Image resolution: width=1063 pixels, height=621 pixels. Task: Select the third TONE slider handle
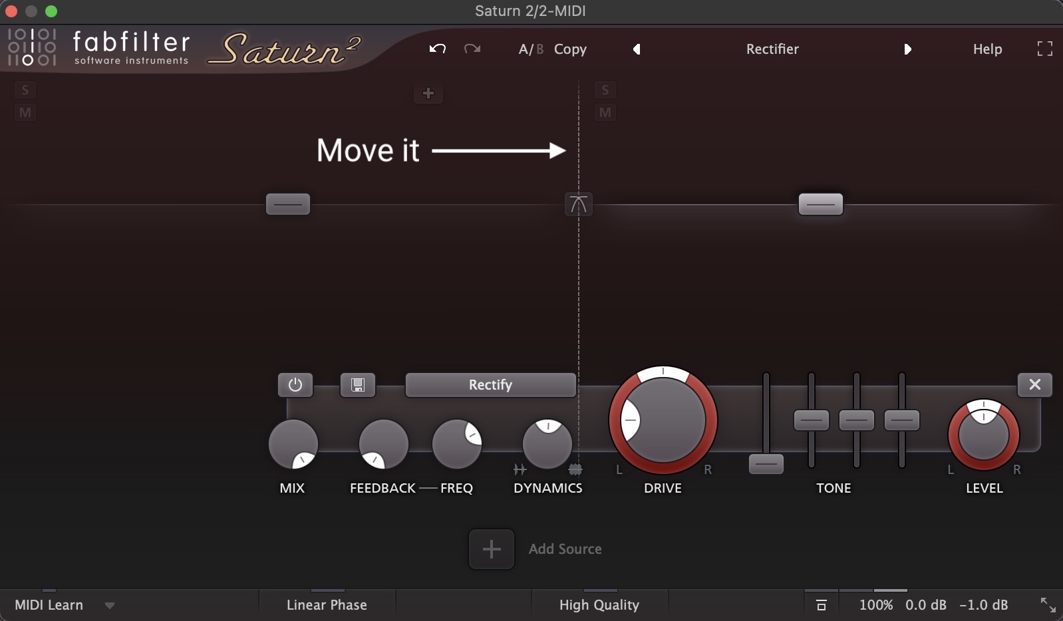coord(857,420)
